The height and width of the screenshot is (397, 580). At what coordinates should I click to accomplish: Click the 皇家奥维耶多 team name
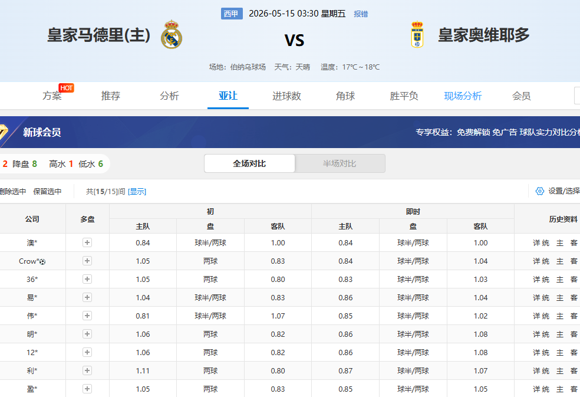484,35
